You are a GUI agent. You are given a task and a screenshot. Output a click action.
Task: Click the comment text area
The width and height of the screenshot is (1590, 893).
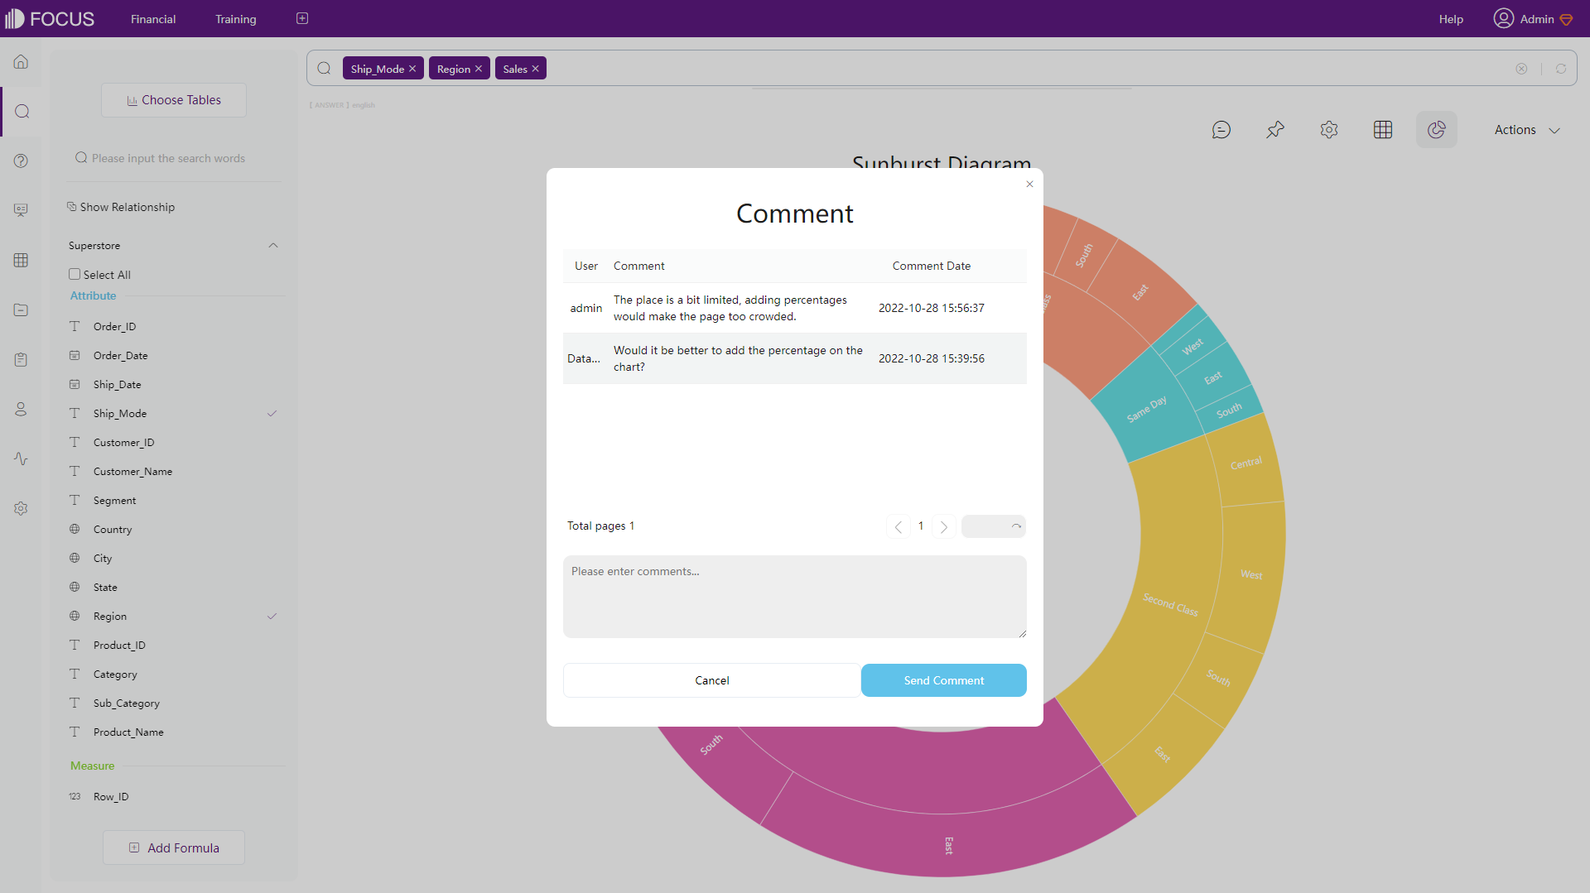(795, 597)
